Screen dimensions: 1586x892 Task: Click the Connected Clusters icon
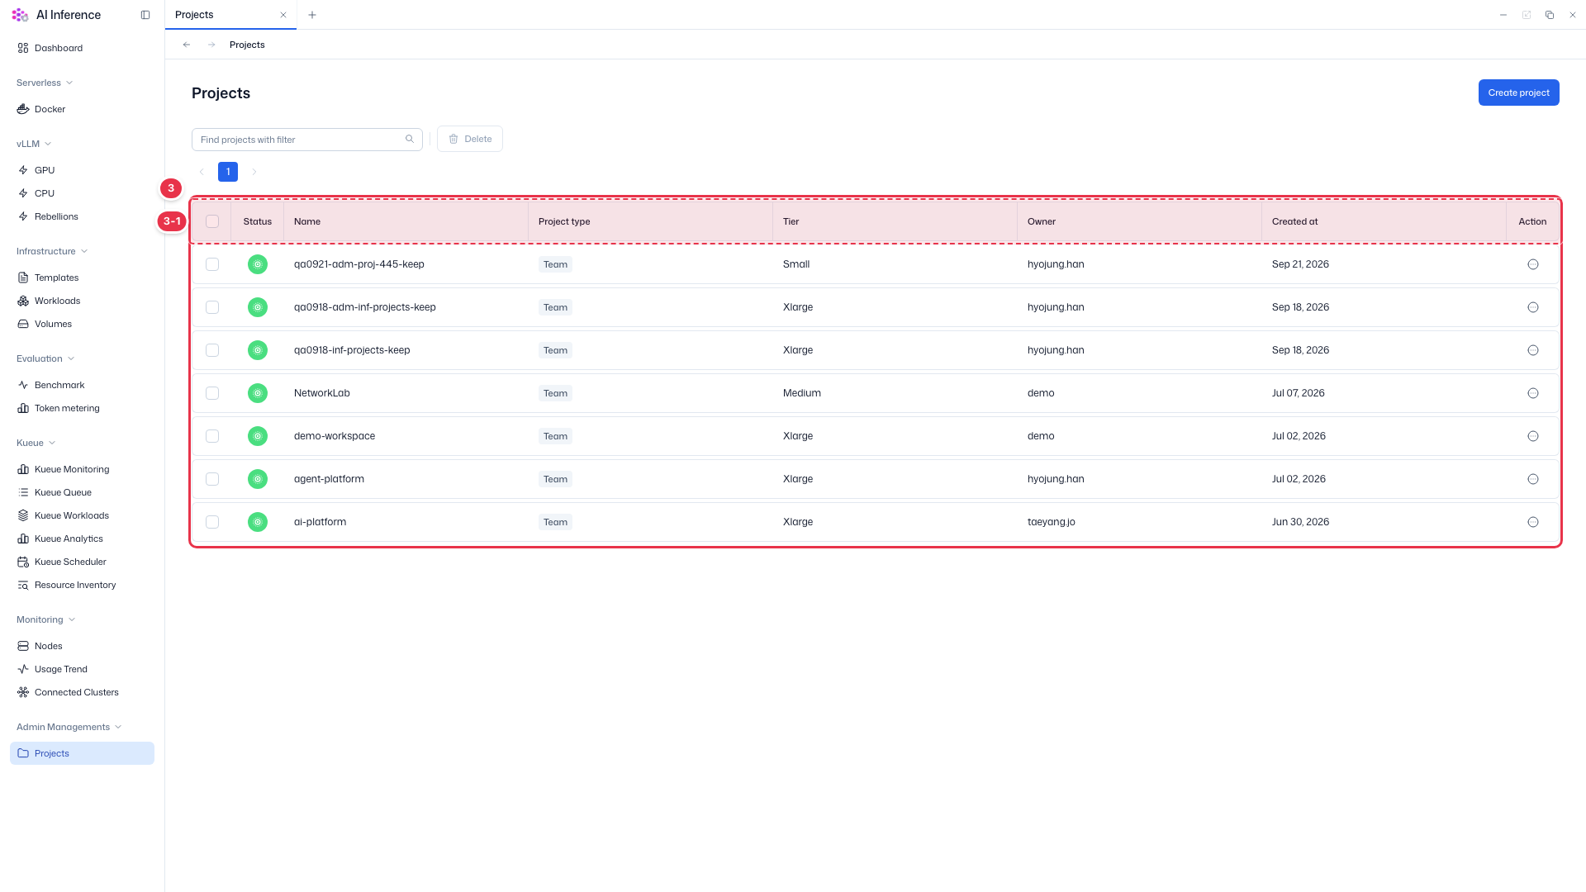pyautogui.click(x=23, y=692)
